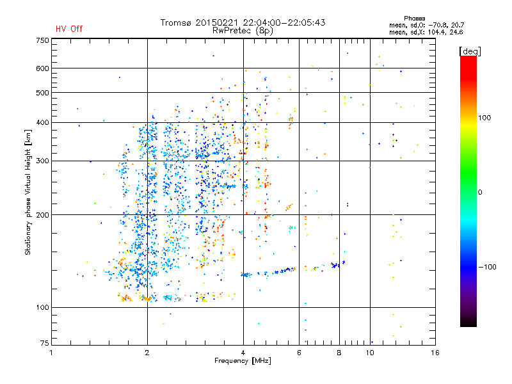Click the 'Frequency [MHz]' axis label
This screenshot has width=512, height=384.
[x=243, y=361]
